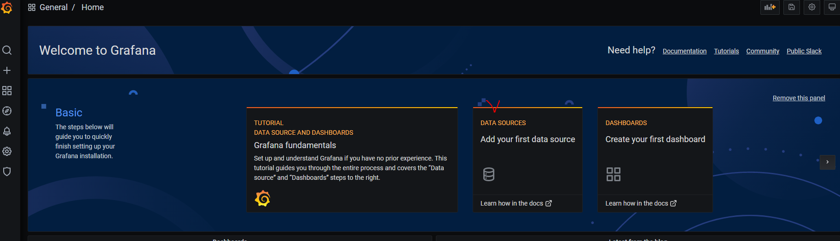Click the dashboards grid icon beside General
Image resolution: width=840 pixels, height=241 pixels.
32,7
